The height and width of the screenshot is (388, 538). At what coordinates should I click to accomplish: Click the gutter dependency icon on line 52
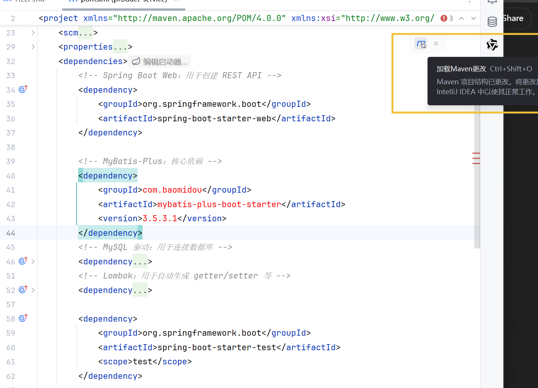(x=23, y=290)
